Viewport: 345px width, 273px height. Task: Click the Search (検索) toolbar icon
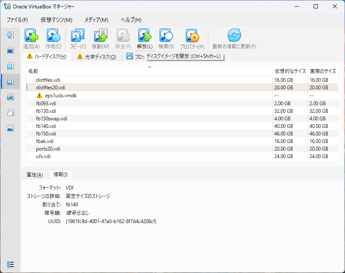[x=166, y=35]
